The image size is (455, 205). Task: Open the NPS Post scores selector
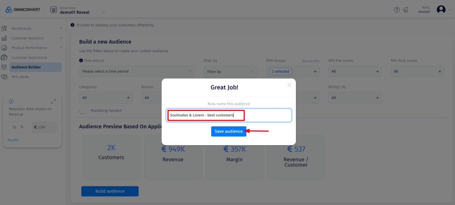pyautogui.click(x=417, y=71)
